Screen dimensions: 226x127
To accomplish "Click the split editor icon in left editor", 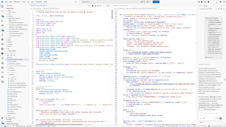I will [x=108, y=6].
